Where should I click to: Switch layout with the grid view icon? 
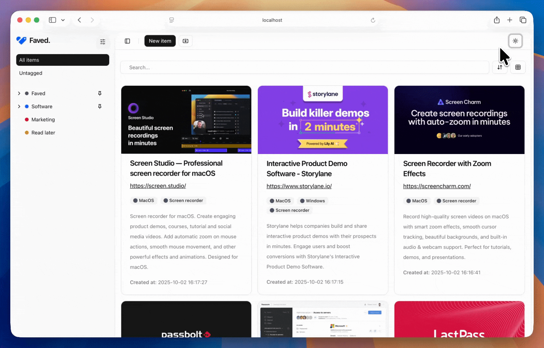[518, 67]
